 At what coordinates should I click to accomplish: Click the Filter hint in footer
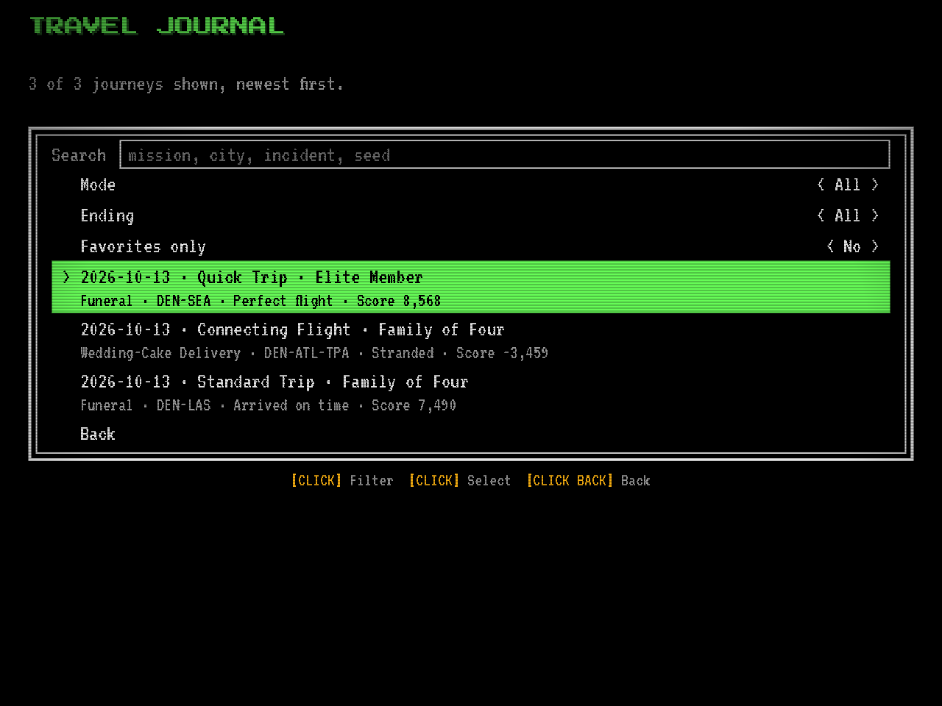pyautogui.click(x=342, y=480)
